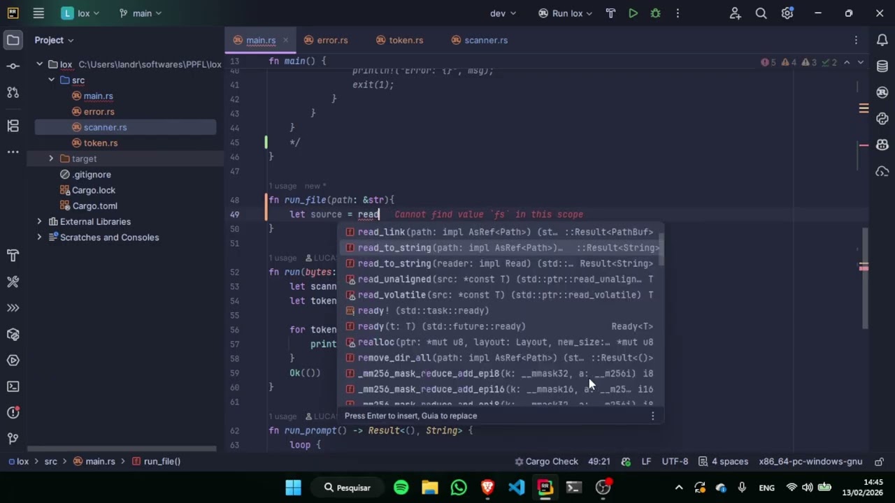Click Cargo Check status widget
Image resolution: width=895 pixels, height=503 pixels.
pos(546,462)
